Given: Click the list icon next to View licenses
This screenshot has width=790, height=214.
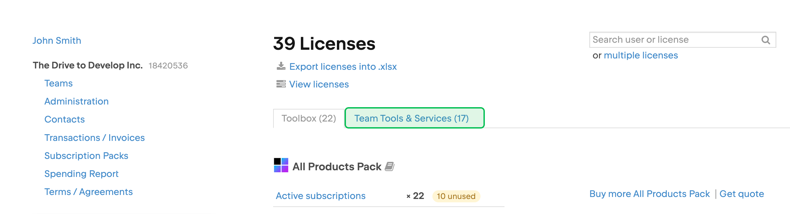Looking at the screenshot, I should (x=281, y=83).
